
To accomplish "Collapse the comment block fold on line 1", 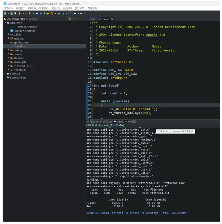I will pos(92,23).
